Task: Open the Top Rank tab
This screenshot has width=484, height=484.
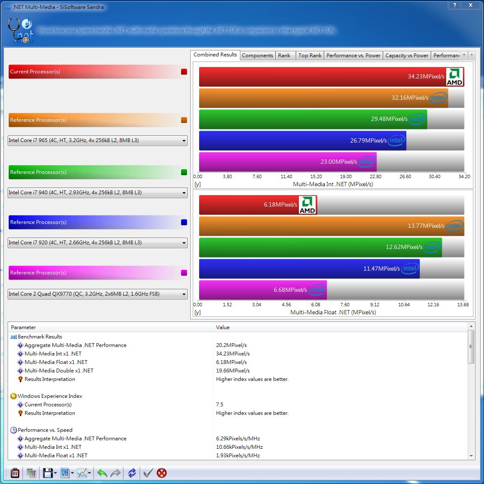Action: [x=310, y=56]
